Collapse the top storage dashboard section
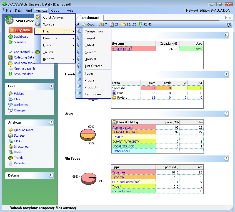The image size is (235, 212). 226,35
